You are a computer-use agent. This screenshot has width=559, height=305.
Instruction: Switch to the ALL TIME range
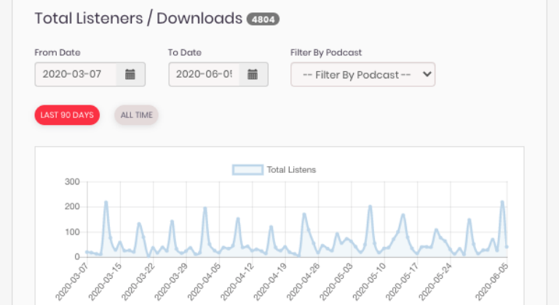(136, 115)
